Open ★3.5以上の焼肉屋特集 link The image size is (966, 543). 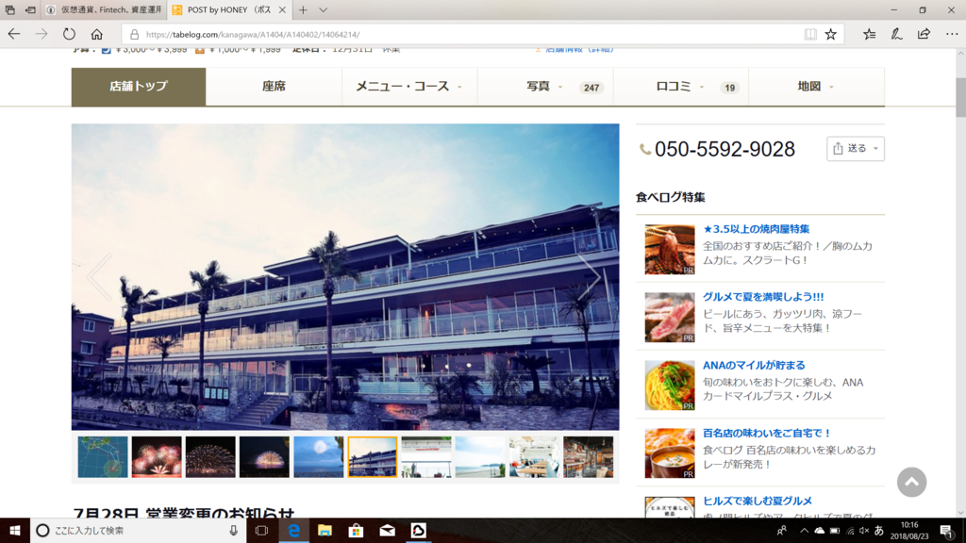(756, 229)
